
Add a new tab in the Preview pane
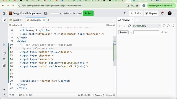point(137,20)
